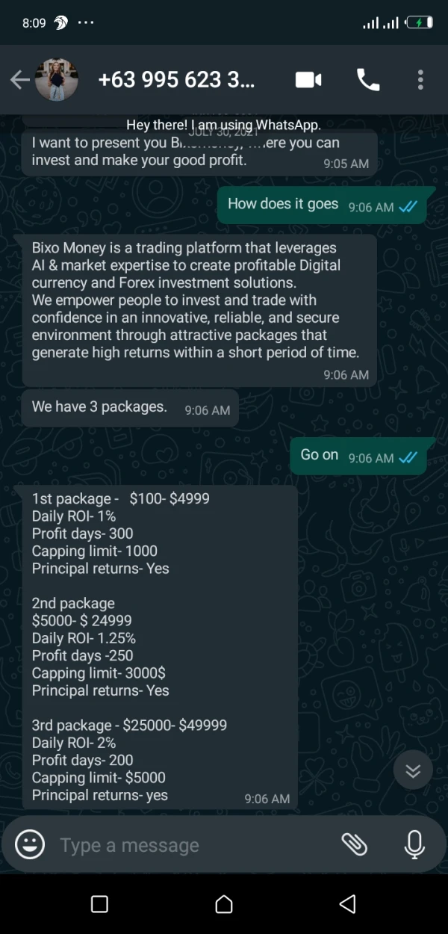Image resolution: width=448 pixels, height=934 pixels.
Task: Tap the back arrow in chat header
Action: click(19, 80)
